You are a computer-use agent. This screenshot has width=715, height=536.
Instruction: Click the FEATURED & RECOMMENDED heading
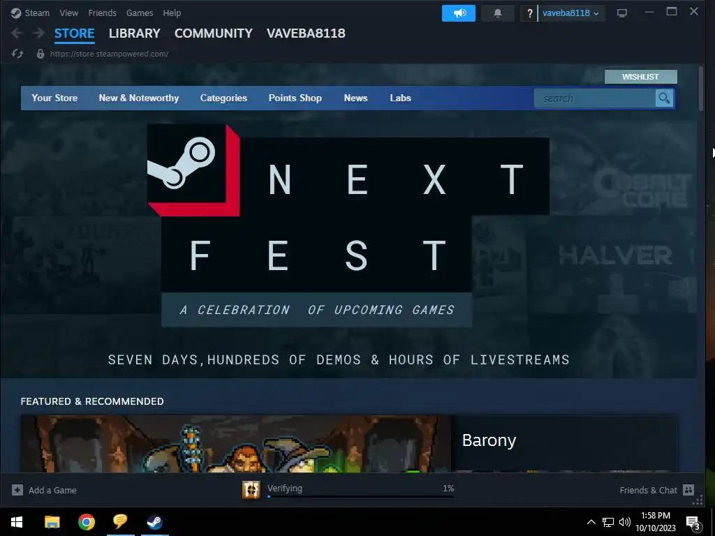pyautogui.click(x=92, y=401)
